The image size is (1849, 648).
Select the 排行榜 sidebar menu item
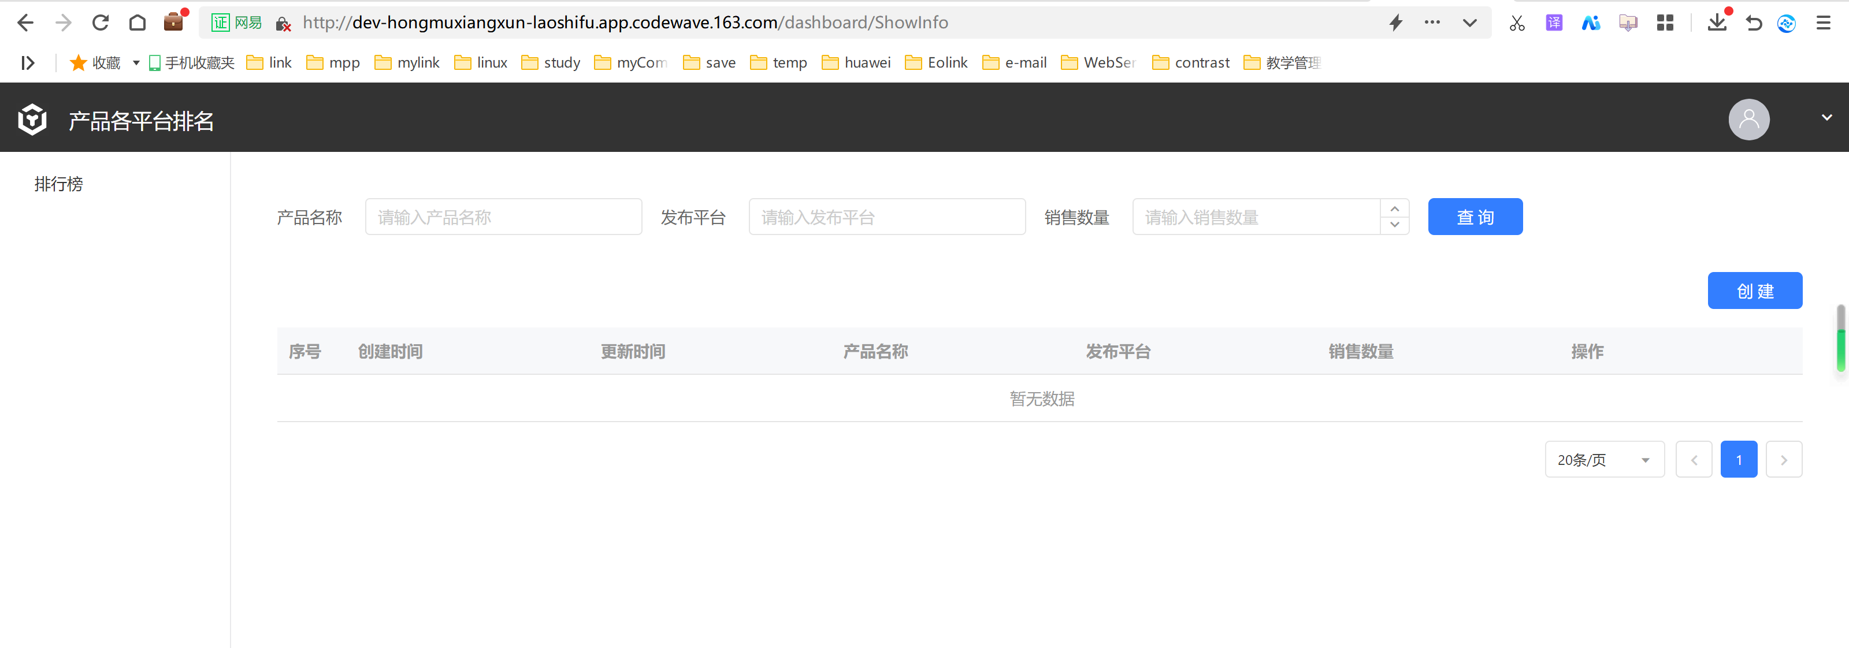59,184
